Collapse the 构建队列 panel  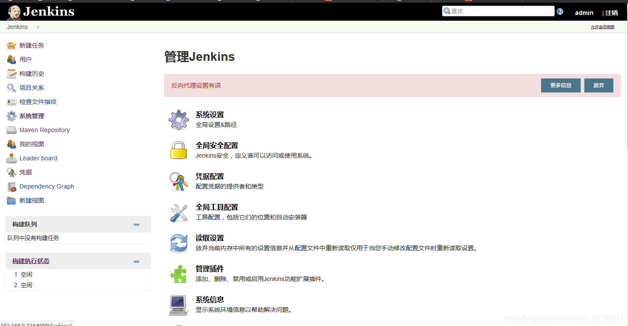coord(136,225)
